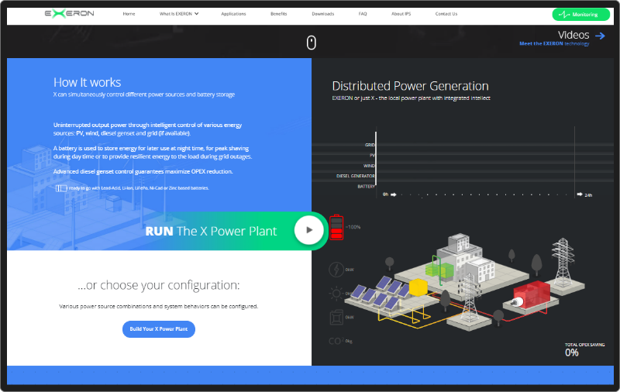Click the diesel generator consumption icon
This screenshot has height=392, width=620.
pyautogui.click(x=336, y=318)
